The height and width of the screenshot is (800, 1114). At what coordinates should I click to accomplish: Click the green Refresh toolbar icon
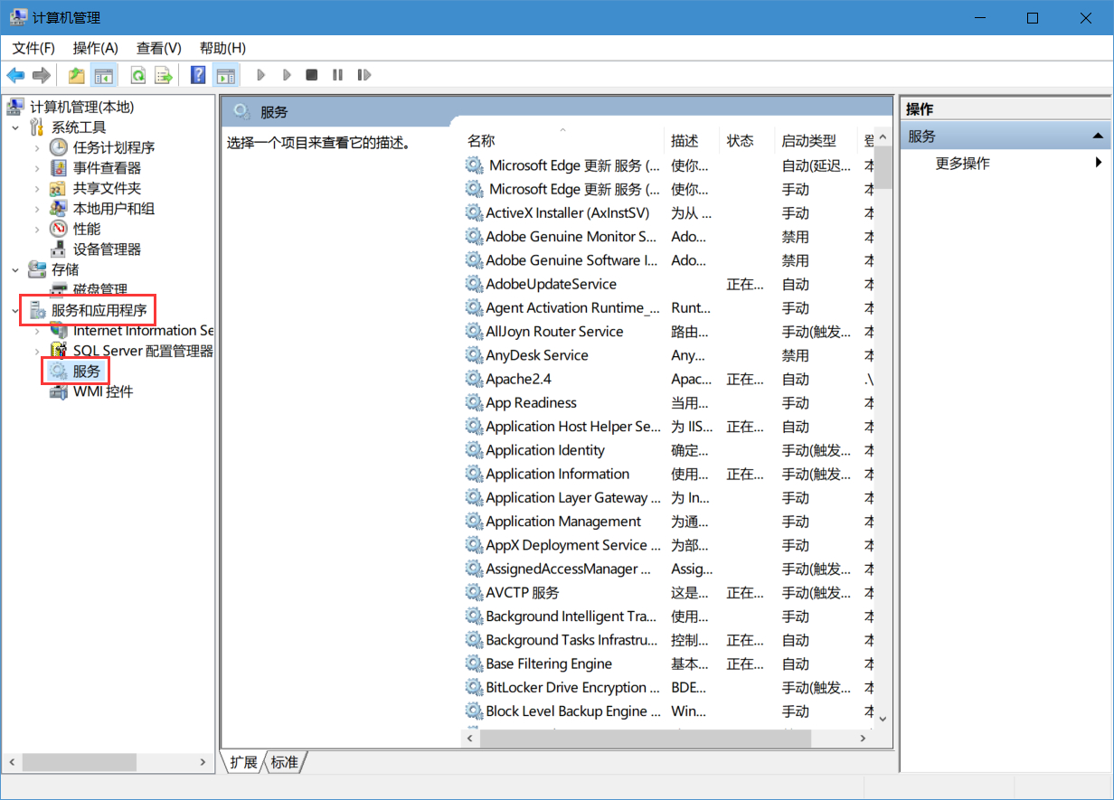click(x=138, y=75)
